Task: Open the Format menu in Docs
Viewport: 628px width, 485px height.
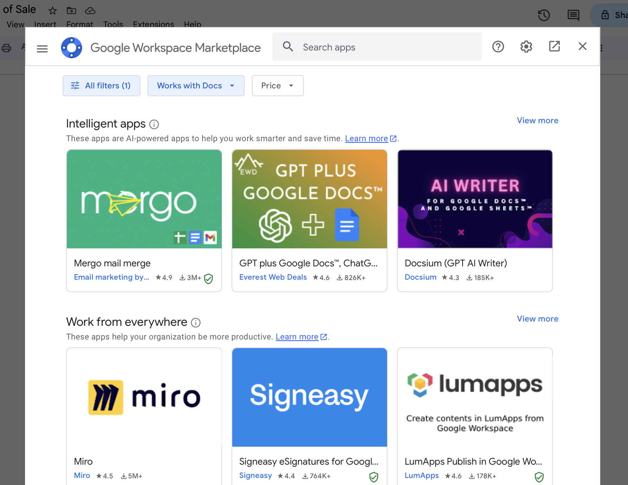Action: click(x=79, y=24)
